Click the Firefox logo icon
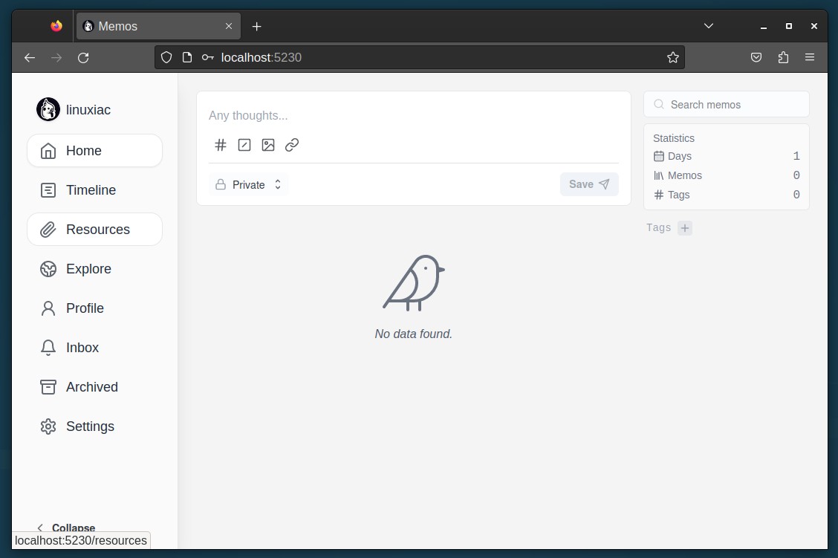This screenshot has width=838, height=558. pos(56,26)
